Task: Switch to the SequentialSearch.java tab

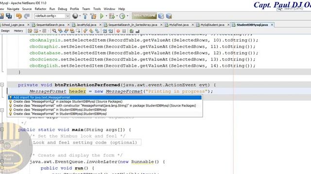Action: click(x=51, y=25)
